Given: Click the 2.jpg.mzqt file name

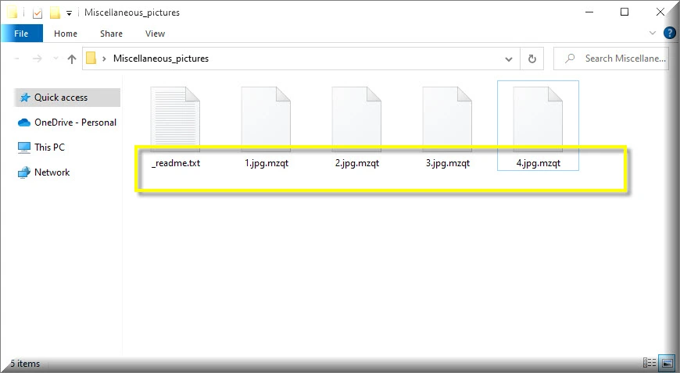Looking at the screenshot, I should (x=357, y=163).
